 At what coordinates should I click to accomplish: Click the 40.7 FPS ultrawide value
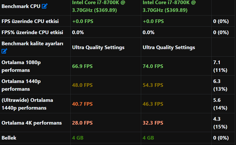click(82, 104)
